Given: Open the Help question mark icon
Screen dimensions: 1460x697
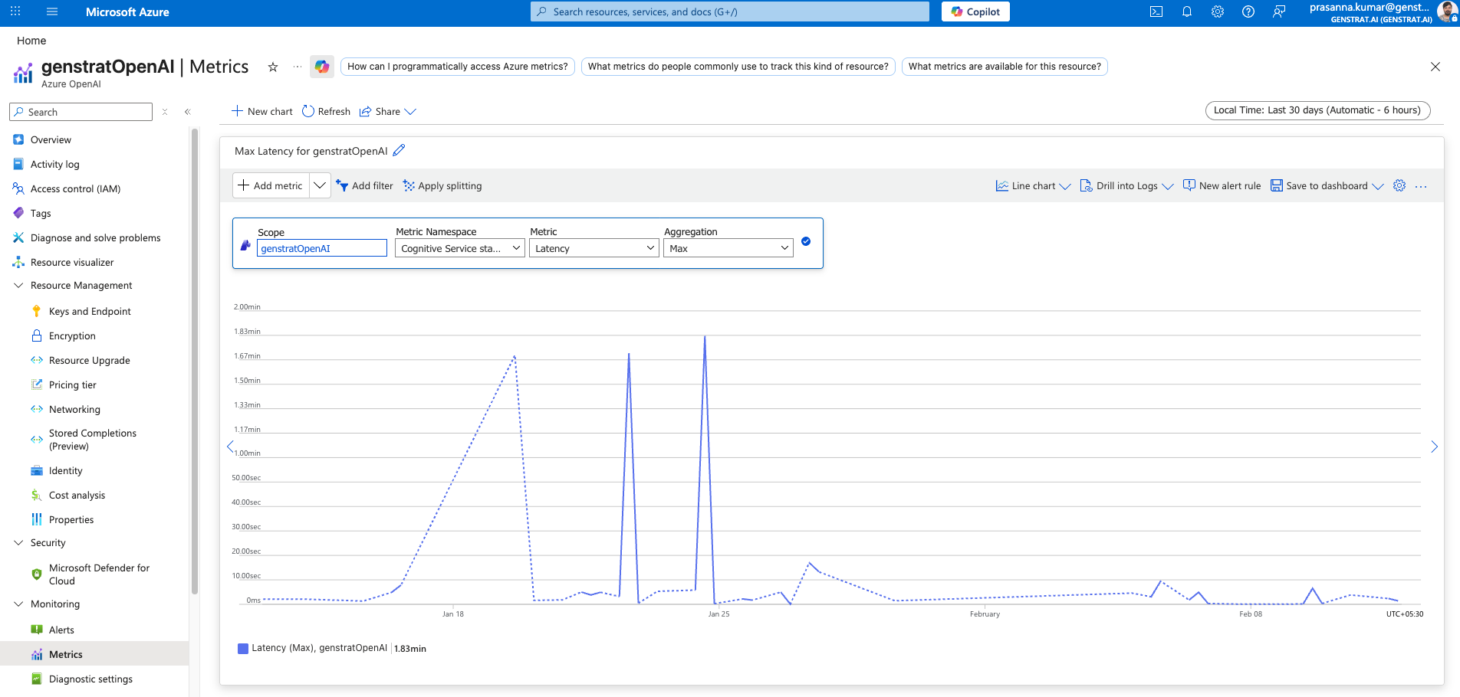Looking at the screenshot, I should 1248,11.
